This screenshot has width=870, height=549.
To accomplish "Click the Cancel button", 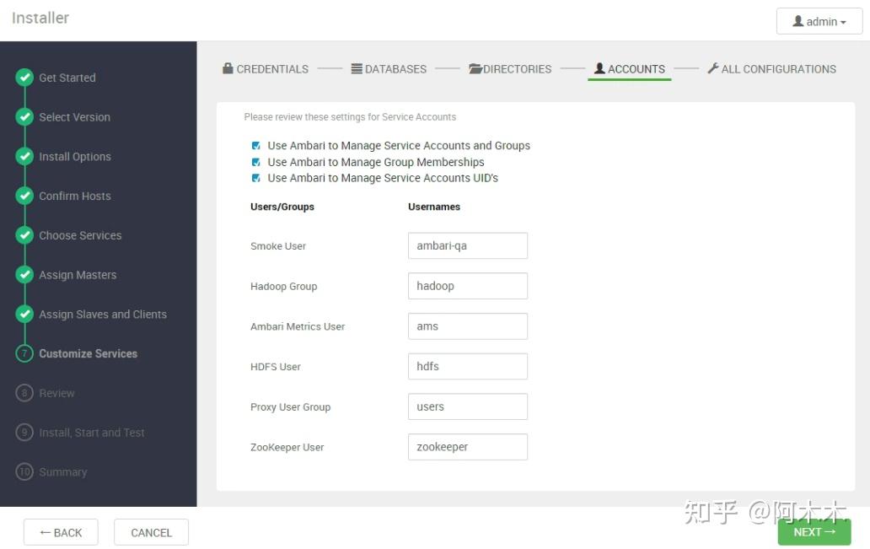I will (152, 533).
